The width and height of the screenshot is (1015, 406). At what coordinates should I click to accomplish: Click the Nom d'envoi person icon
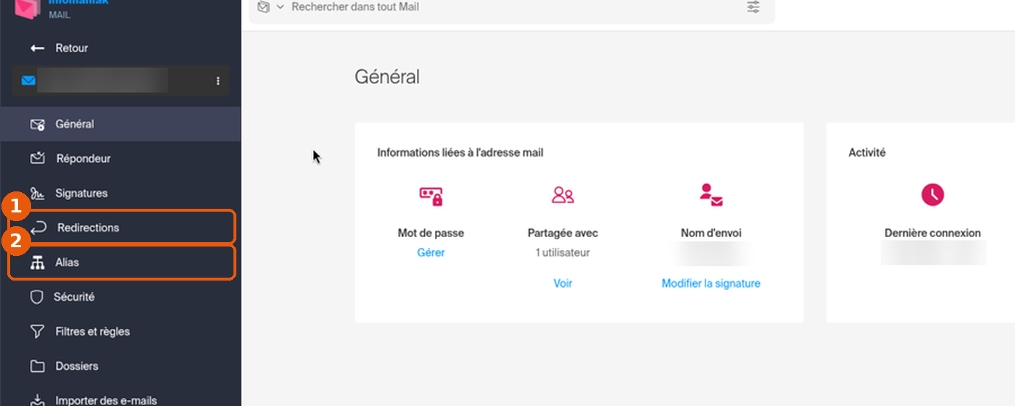point(711,195)
